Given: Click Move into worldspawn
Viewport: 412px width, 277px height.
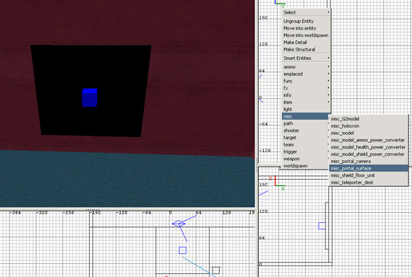Looking at the screenshot, I should click(x=306, y=35).
